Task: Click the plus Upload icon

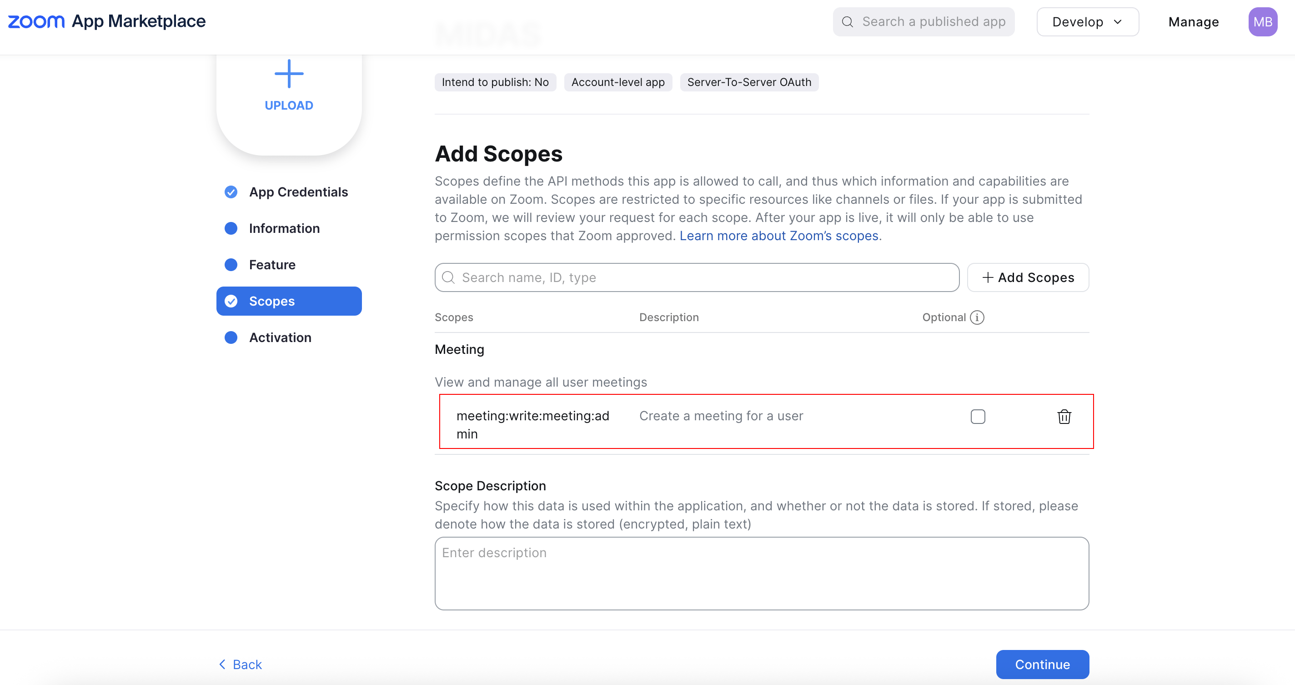Action: (x=289, y=74)
